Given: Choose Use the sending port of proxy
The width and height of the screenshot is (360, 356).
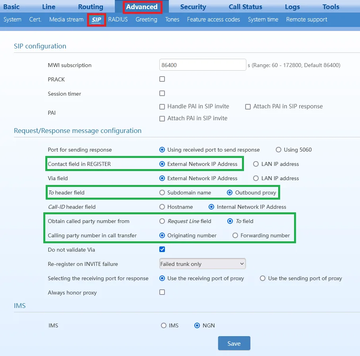Looking at the screenshot, I should click(x=263, y=278).
